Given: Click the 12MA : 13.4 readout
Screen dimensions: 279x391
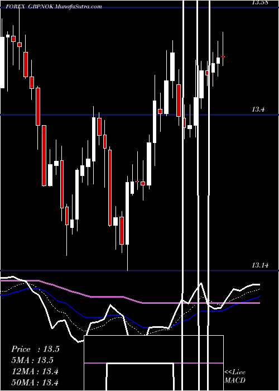Looking at the screenshot, I should (x=35, y=371).
